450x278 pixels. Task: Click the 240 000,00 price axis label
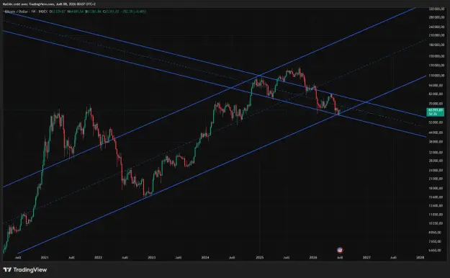(x=436, y=27)
